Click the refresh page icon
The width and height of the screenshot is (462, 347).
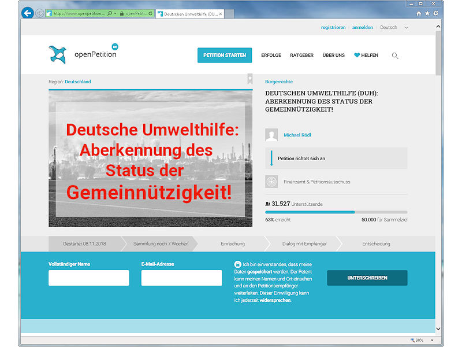(x=151, y=13)
